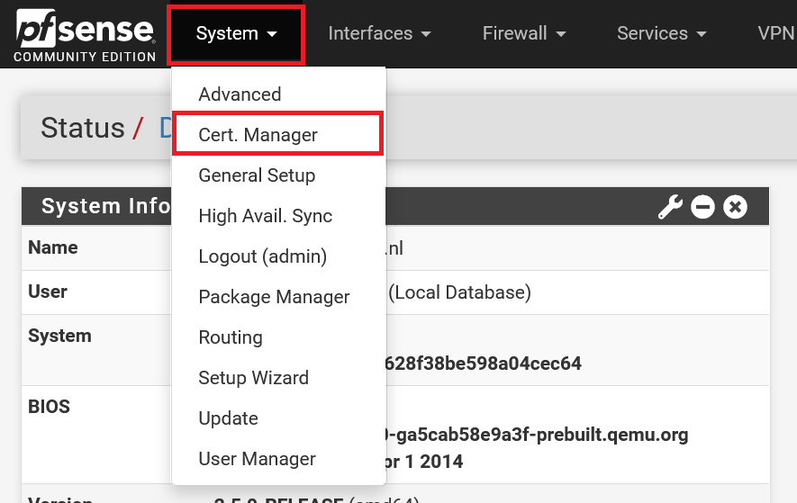Minimize the System Information widget
This screenshot has height=503, width=797.
pos(703,208)
